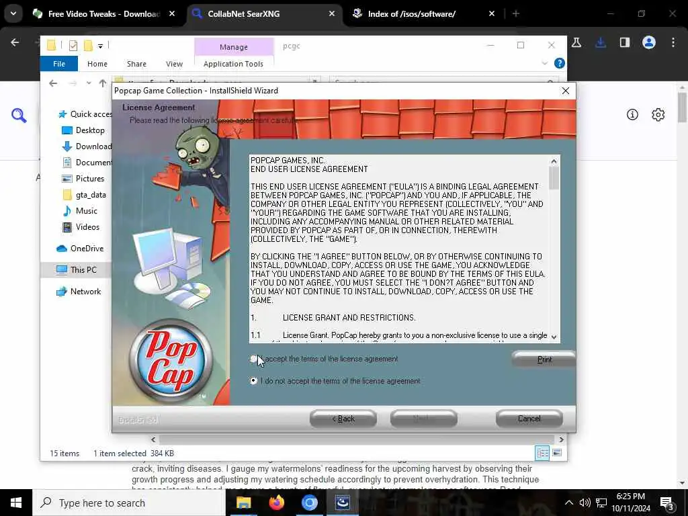Open gta_data folder in navigation pane

click(x=84, y=195)
